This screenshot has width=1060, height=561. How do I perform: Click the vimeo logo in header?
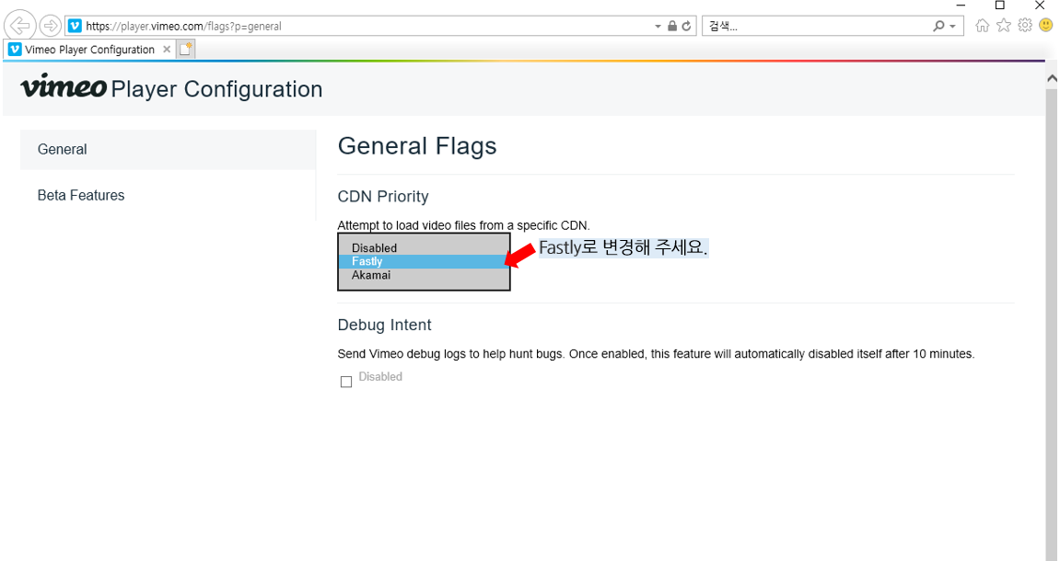[64, 87]
